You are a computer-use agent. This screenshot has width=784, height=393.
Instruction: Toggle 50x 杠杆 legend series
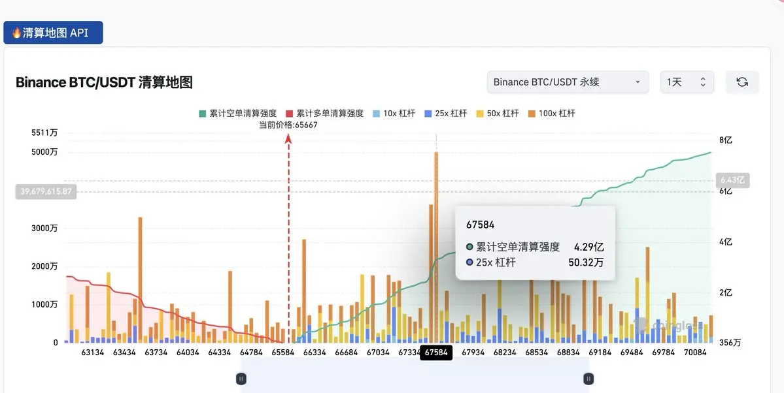coord(497,114)
